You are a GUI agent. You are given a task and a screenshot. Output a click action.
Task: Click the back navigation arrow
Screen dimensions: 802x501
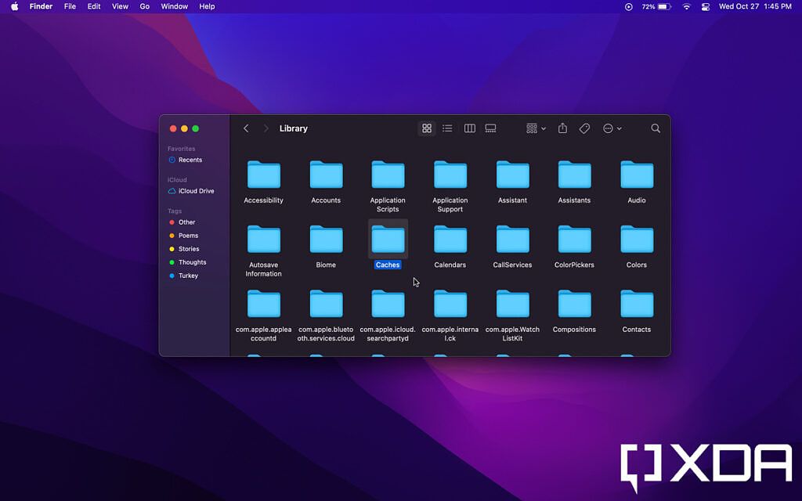coord(246,128)
